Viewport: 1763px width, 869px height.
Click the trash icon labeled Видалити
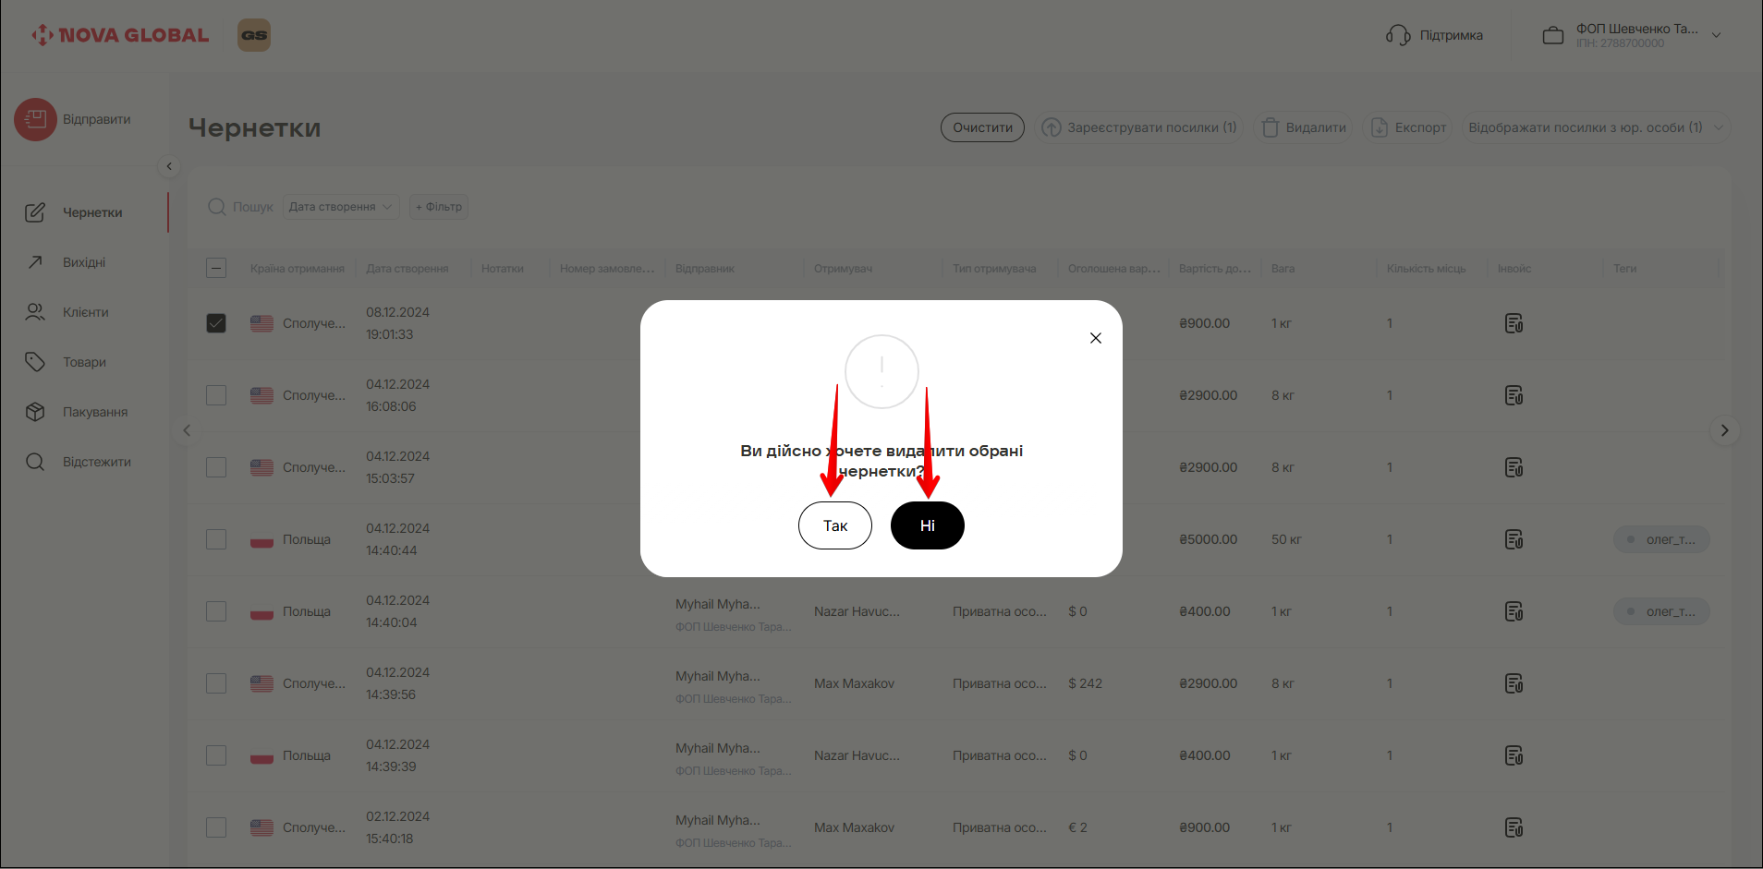pyautogui.click(x=1271, y=127)
